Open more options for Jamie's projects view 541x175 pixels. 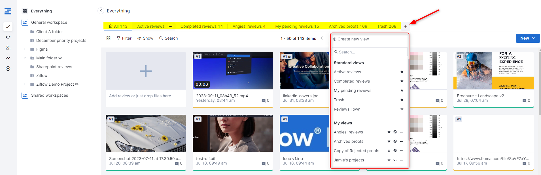pos(402,160)
